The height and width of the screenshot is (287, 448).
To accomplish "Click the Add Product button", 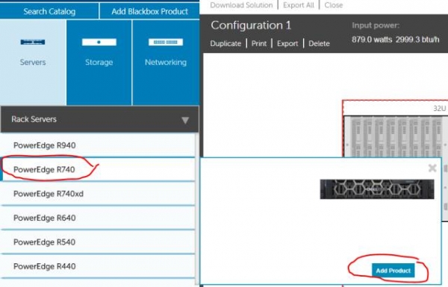I will [393, 271].
